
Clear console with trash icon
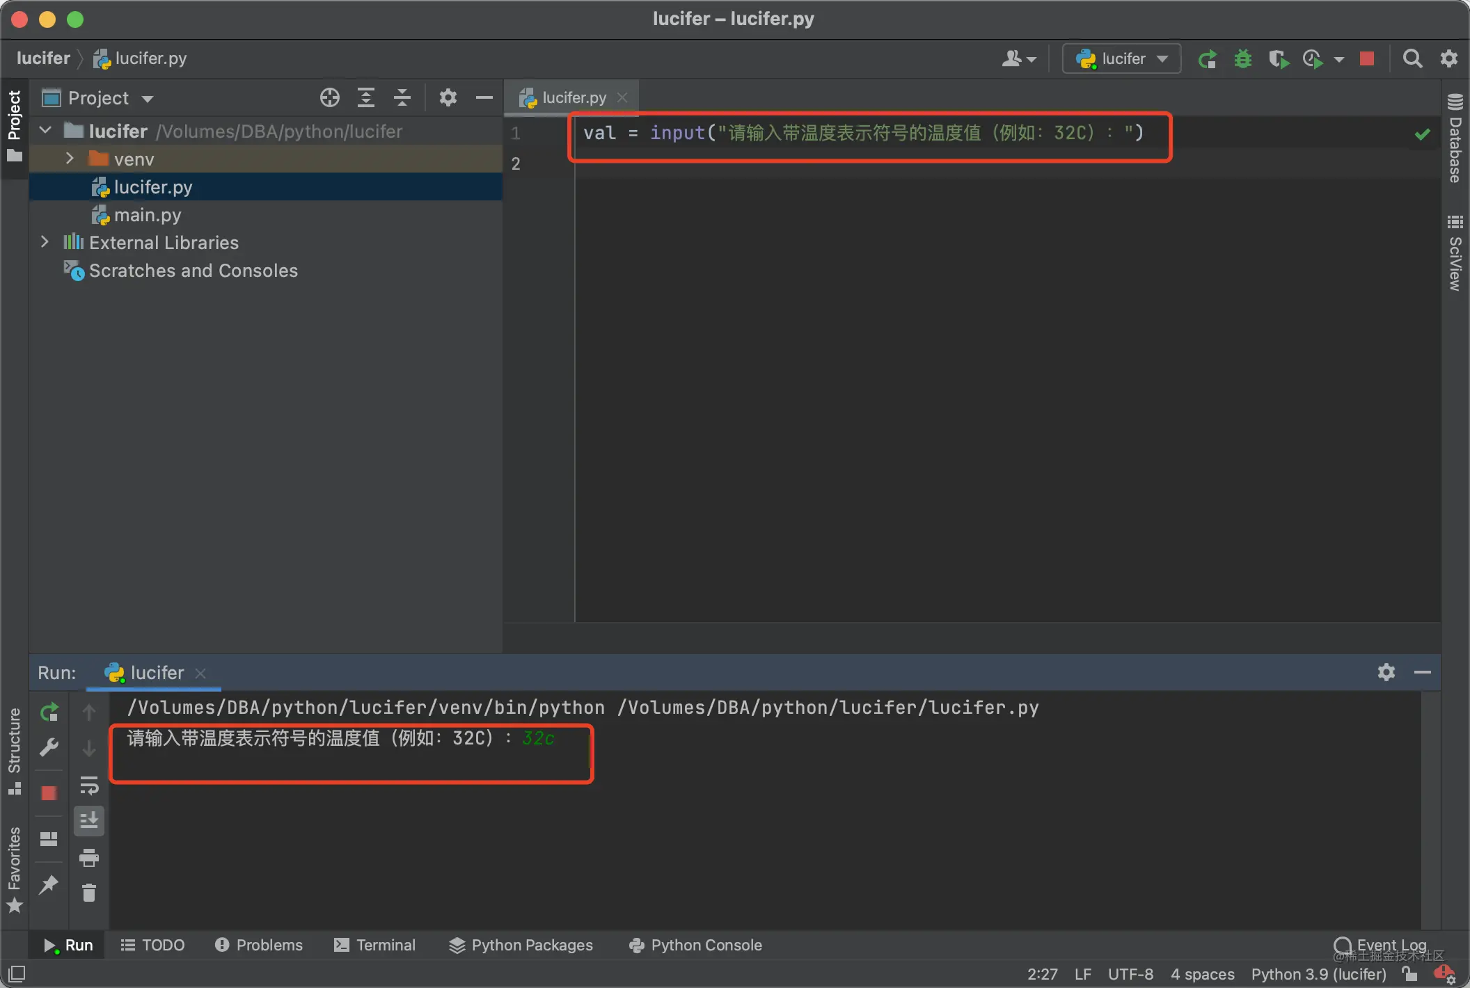point(89,893)
